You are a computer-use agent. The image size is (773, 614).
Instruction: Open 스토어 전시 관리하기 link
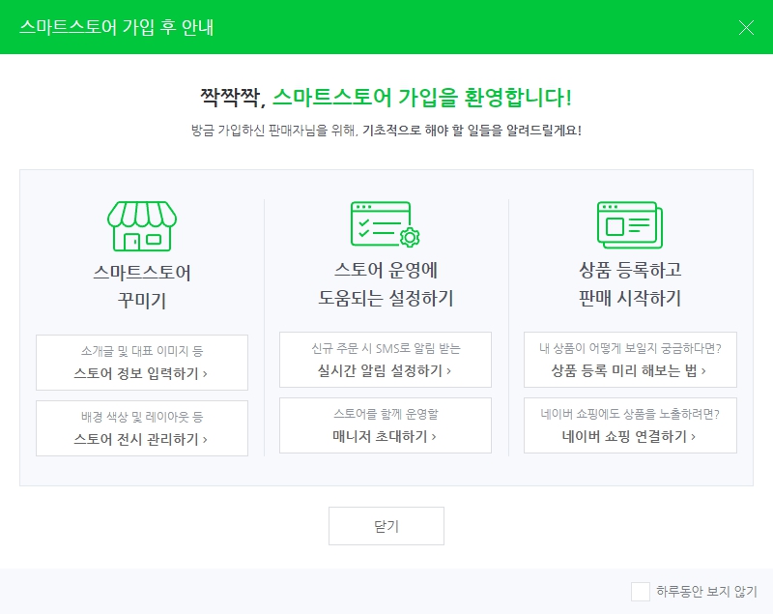click(142, 428)
